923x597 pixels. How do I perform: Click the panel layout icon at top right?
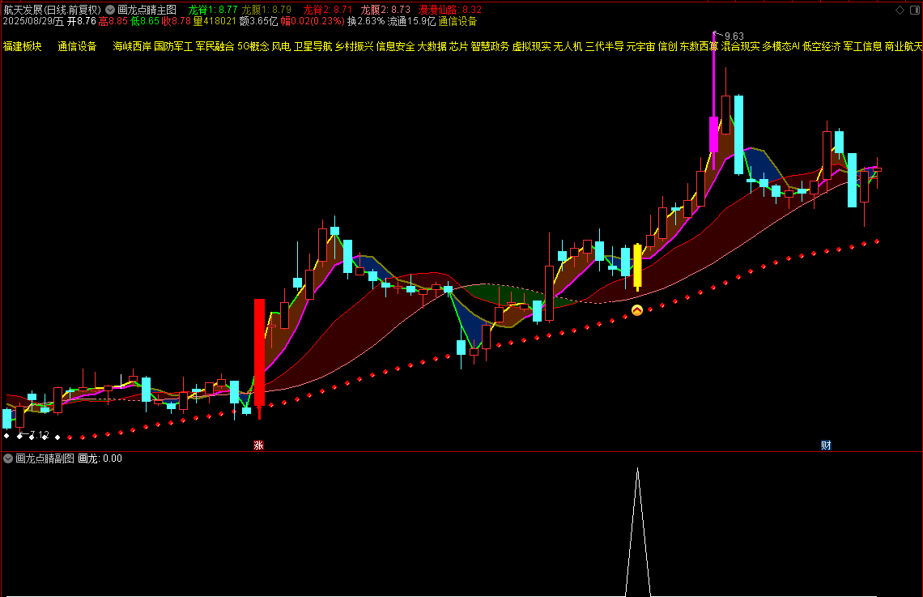coord(915,10)
